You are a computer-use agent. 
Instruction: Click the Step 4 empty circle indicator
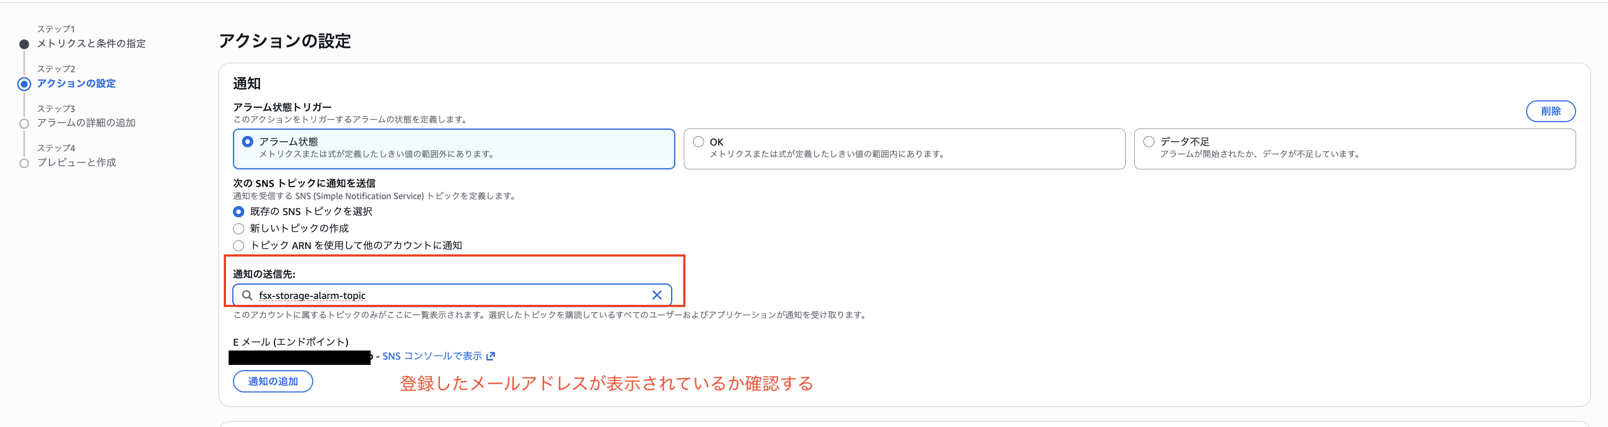point(24,164)
